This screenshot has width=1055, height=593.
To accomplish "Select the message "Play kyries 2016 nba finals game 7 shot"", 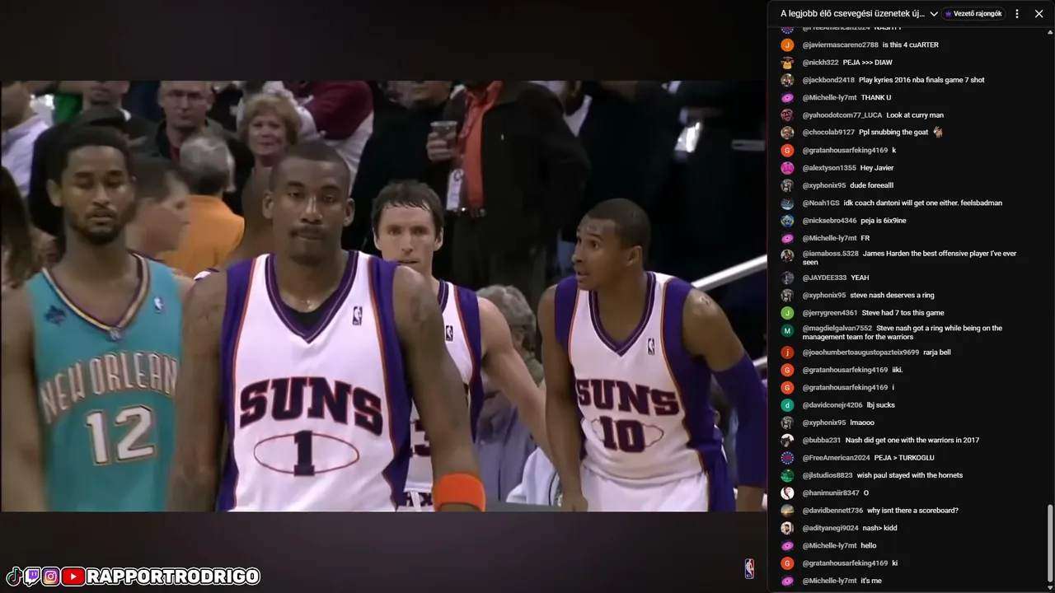I will point(921,80).
